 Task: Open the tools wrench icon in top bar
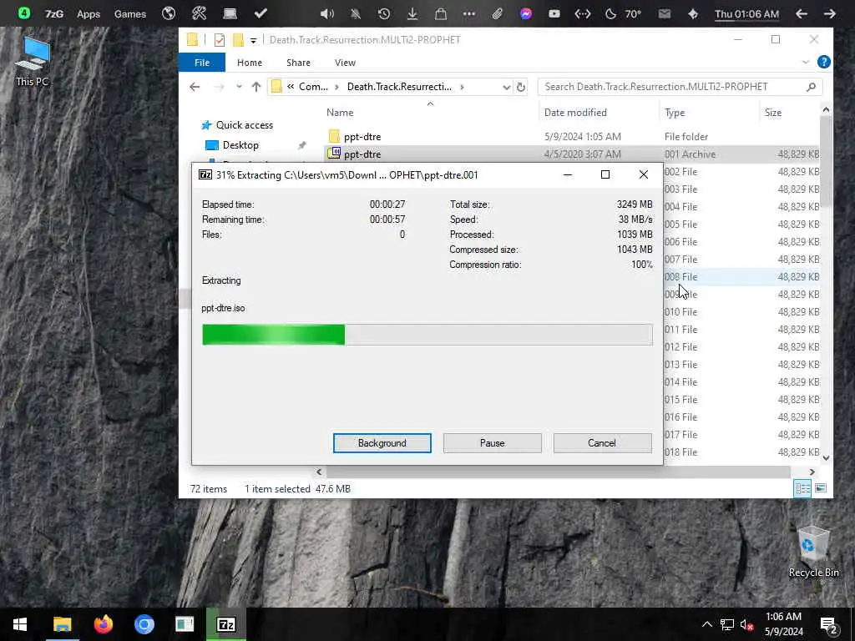click(199, 13)
